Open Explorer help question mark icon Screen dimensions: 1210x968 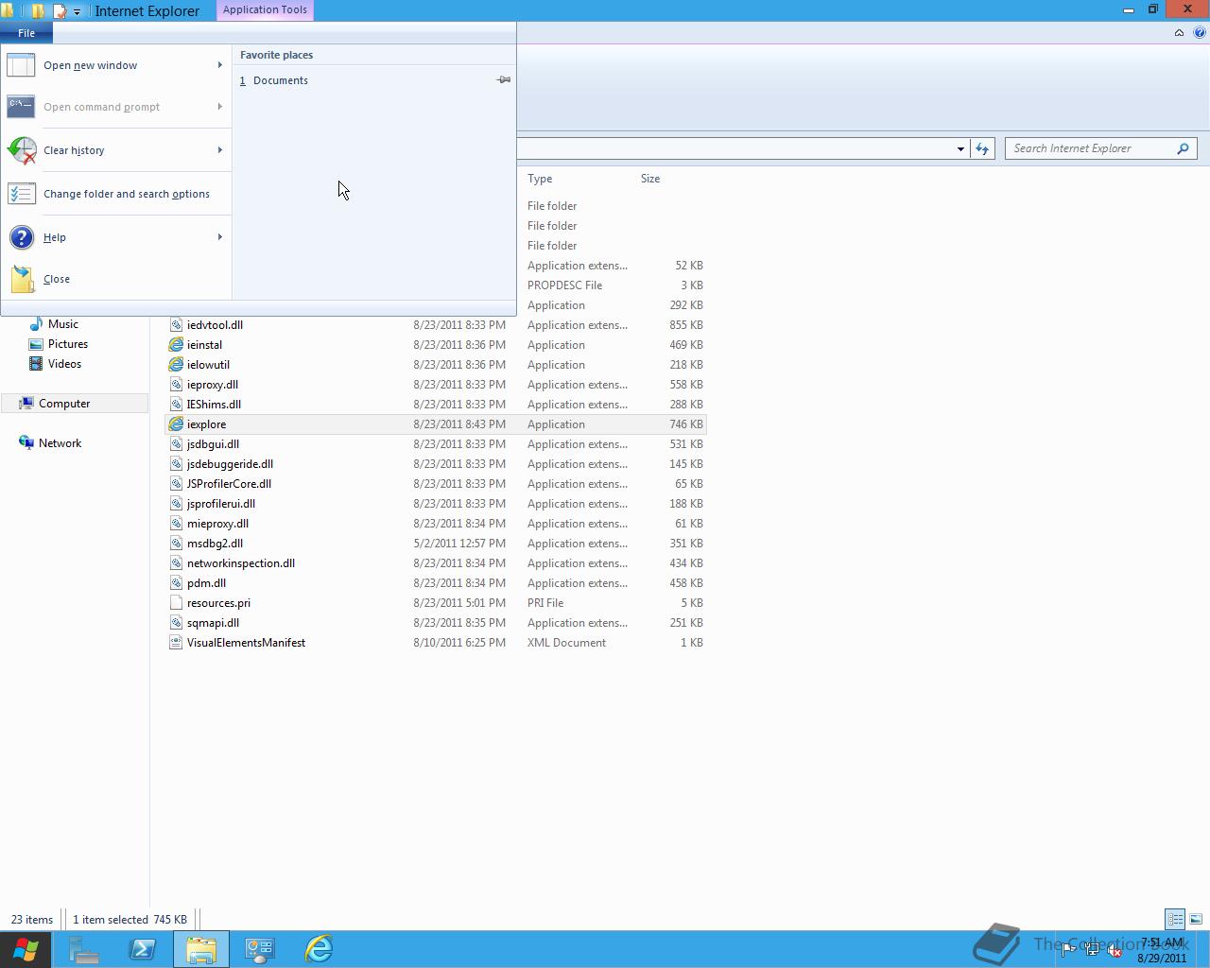[x=1199, y=33]
